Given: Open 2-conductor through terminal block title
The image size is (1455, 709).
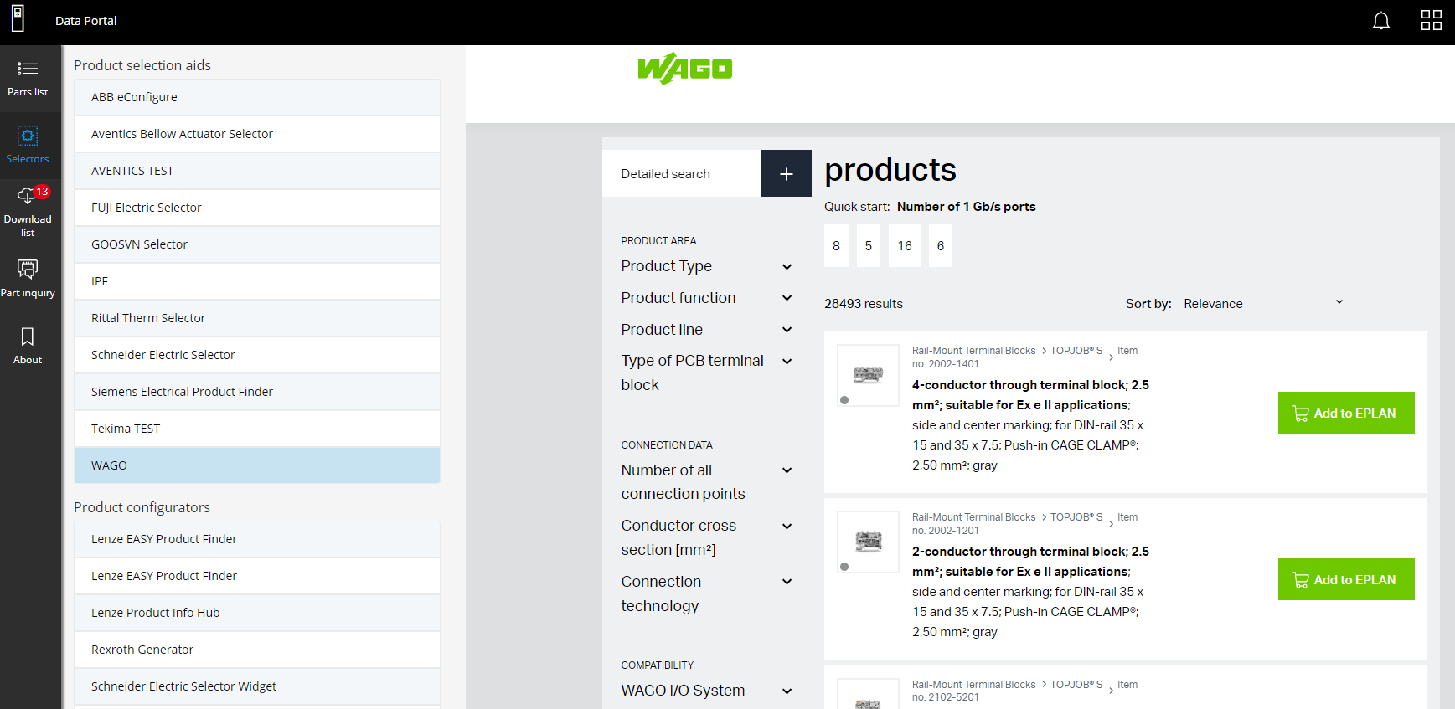Looking at the screenshot, I should click(1030, 562).
